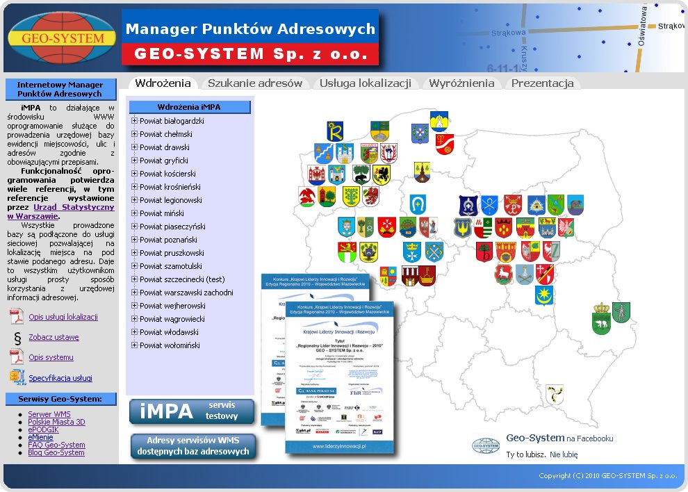Open the eMienie link
Viewport: 688px width, 492px height.
(x=40, y=437)
